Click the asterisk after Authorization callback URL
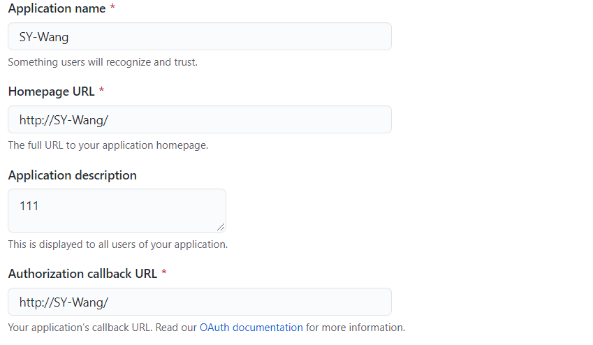This screenshot has height=345, width=593. (163, 272)
